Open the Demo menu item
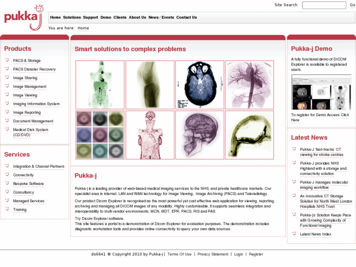 tap(106, 17)
